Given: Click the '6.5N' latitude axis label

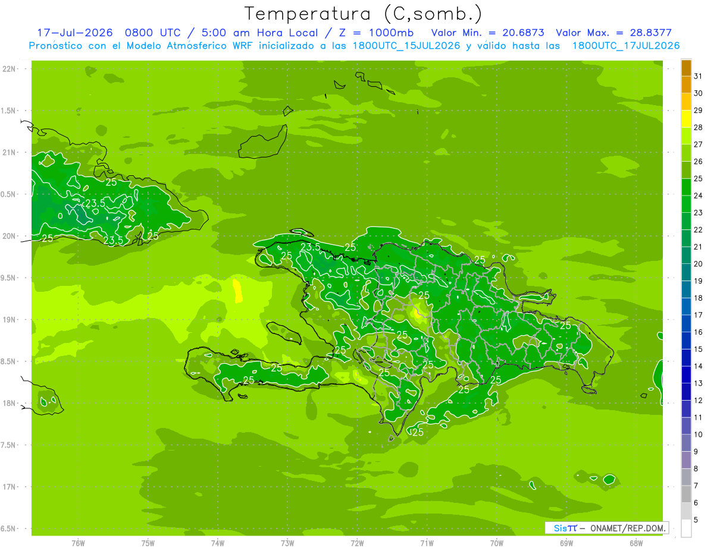Looking at the screenshot, I should coord(8,529).
